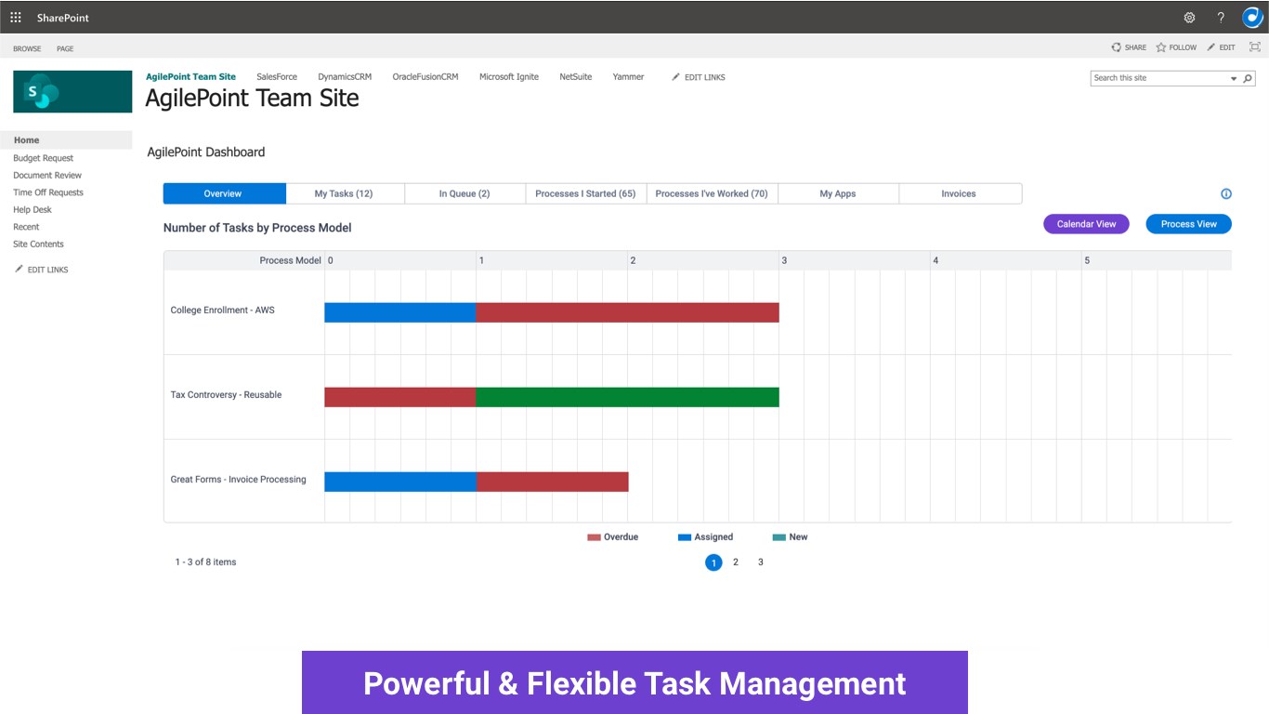Viewport: 1269px width, 714px height.
Task: Go to page 3 of pagination
Action: (761, 562)
